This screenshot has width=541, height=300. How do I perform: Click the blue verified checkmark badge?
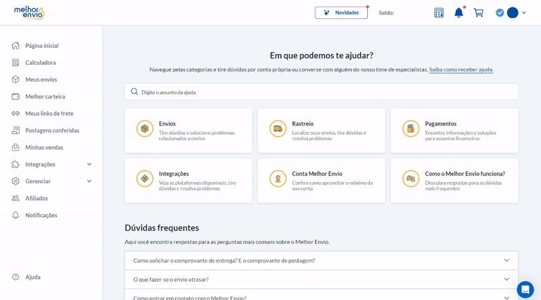[x=500, y=13]
